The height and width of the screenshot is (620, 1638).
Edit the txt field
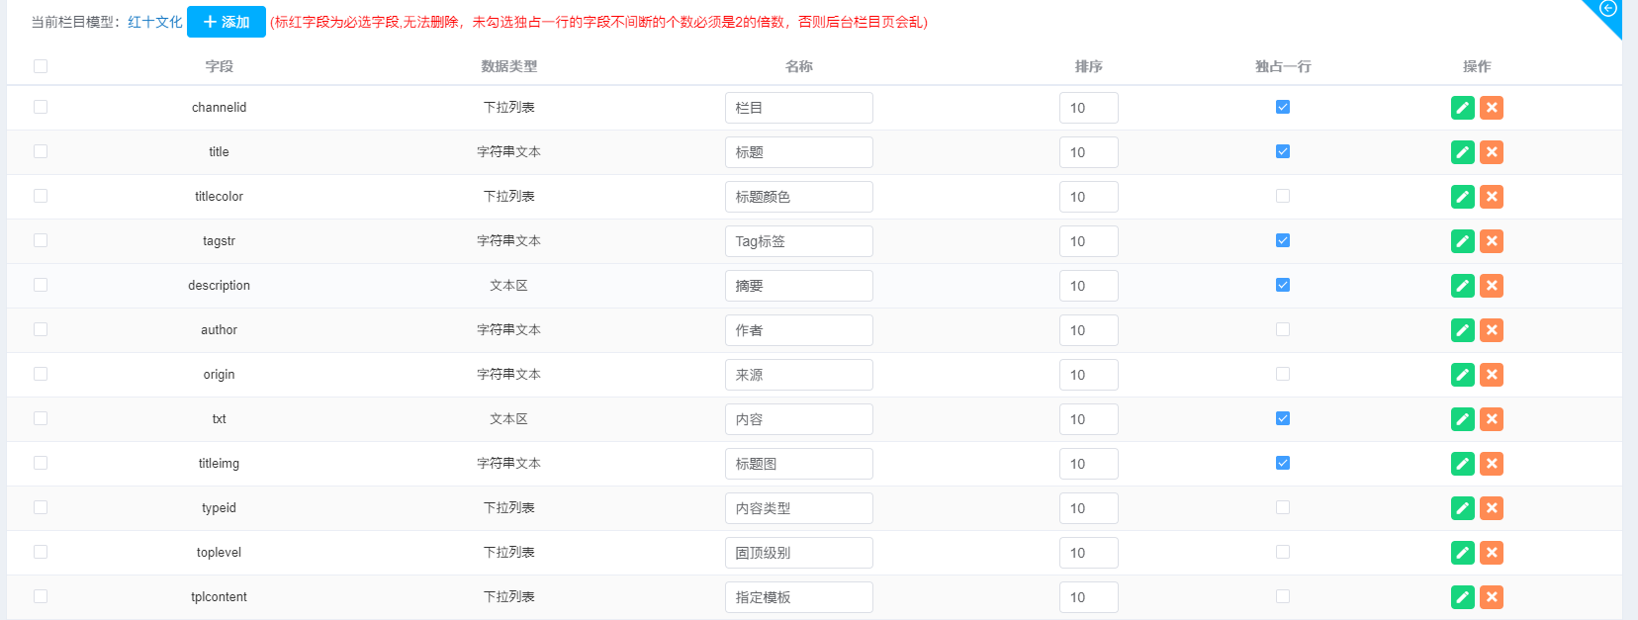click(x=1462, y=419)
